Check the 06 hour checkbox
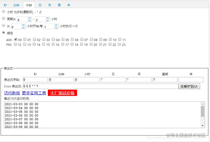 pos(72,39)
